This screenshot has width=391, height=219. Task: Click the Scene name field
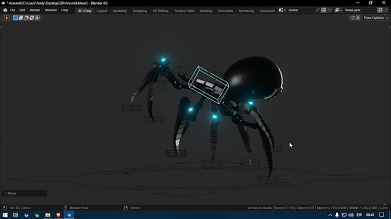(301, 10)
